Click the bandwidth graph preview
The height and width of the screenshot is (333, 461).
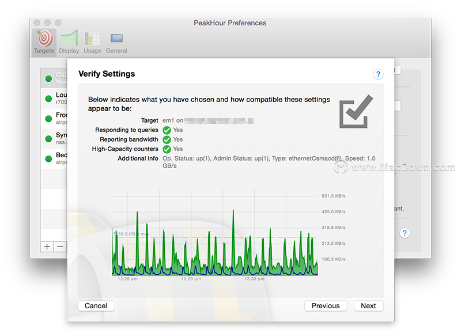[215, 233]
